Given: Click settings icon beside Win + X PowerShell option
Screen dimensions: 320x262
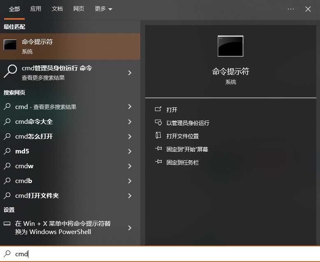Looking at the screenshot, I should pos(7,224).
